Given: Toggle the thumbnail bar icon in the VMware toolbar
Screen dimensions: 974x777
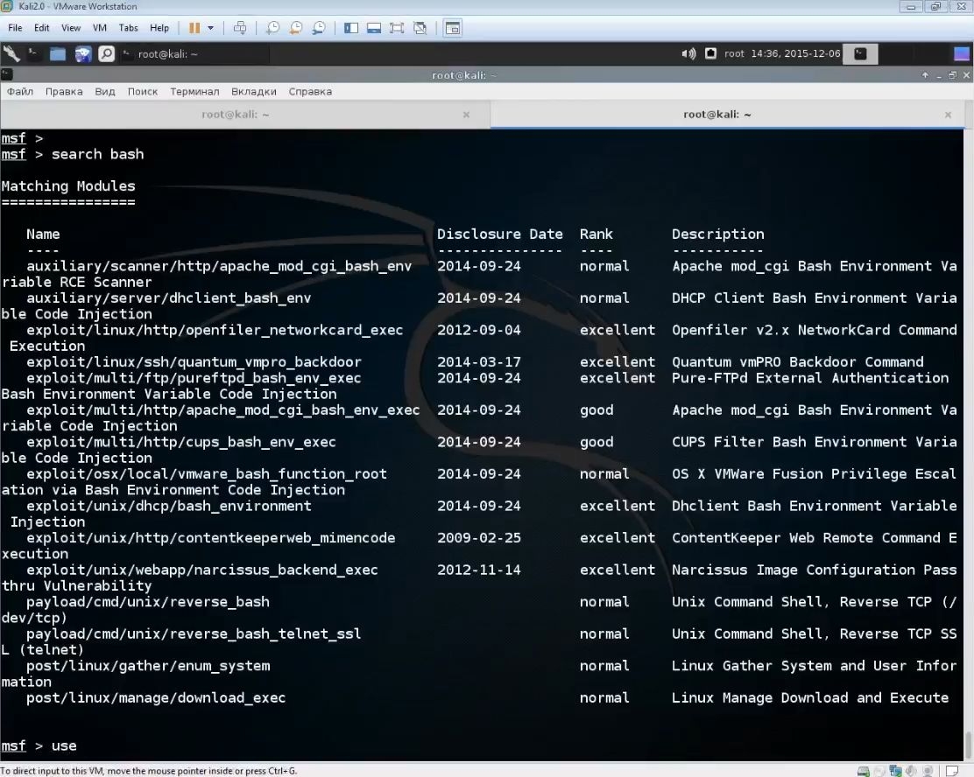Looking at the screenshot, I should [374, 28].
